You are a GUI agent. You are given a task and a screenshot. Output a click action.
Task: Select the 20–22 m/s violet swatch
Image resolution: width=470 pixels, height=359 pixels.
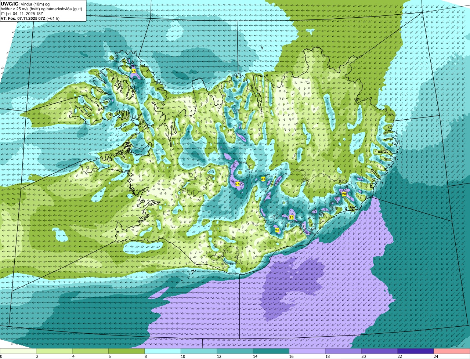[380, 351]
